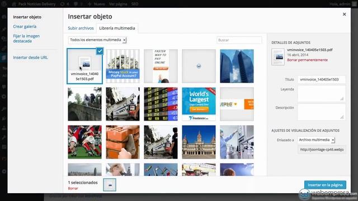The width and height of the screenshot is (358, 201).
Task: Select the World's Largest freelancer banner
Action: click(x=199, y=104)
